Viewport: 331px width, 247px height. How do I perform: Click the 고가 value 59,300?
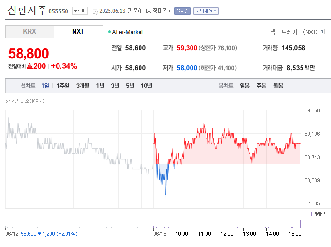[x=187, y=48]
